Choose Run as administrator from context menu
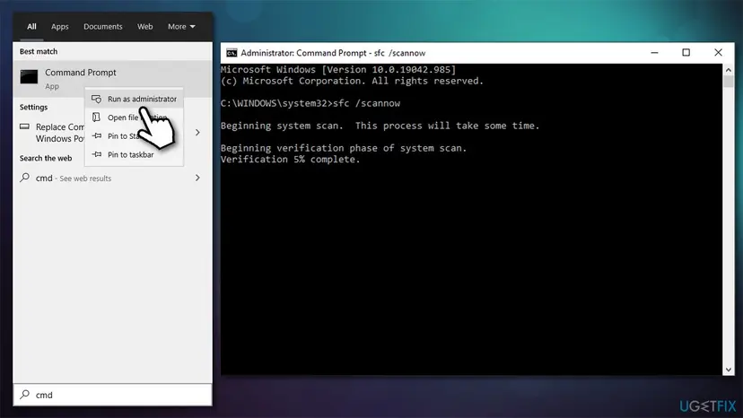743x418 pixels. coord(135,99)
